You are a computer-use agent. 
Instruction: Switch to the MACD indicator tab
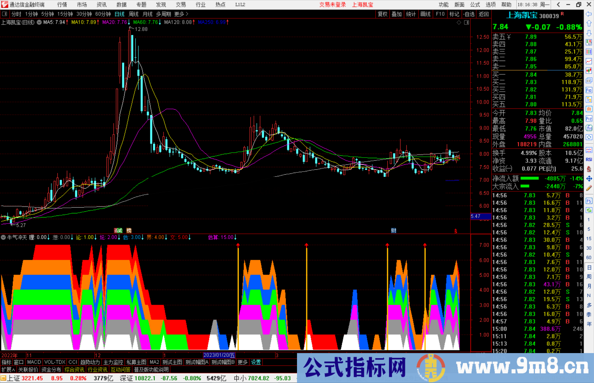click(34, 362)
